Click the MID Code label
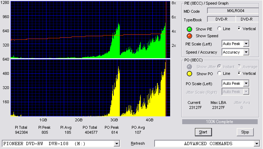Screen dimensions: 263x149 point(192,11)
